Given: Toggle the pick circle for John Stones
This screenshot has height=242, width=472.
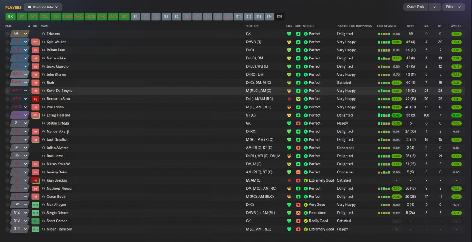Looking at the screenshot, I should point(7,75).
